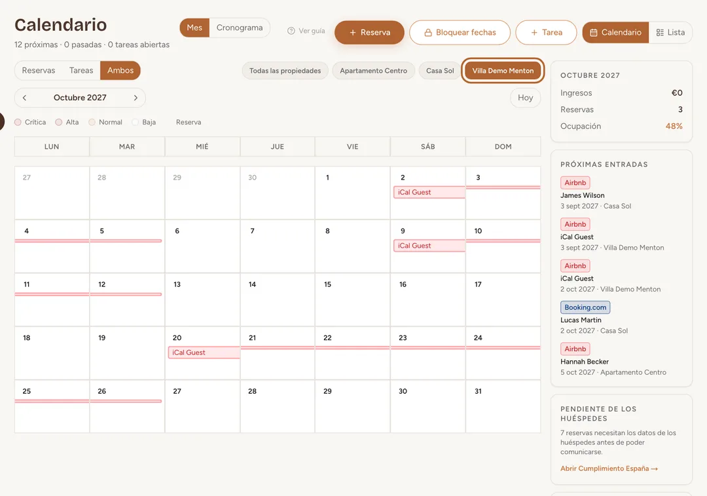Click the calendar icon in Calendario view button

click(x=594, y=33)
